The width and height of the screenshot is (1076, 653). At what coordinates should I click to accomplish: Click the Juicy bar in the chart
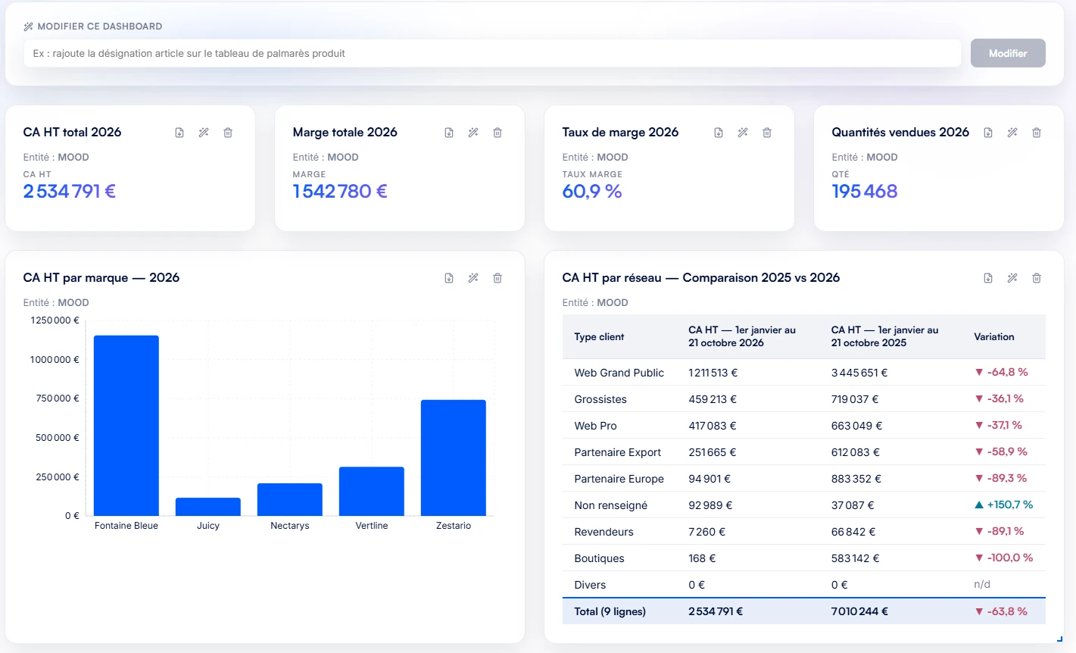[208, 507]
